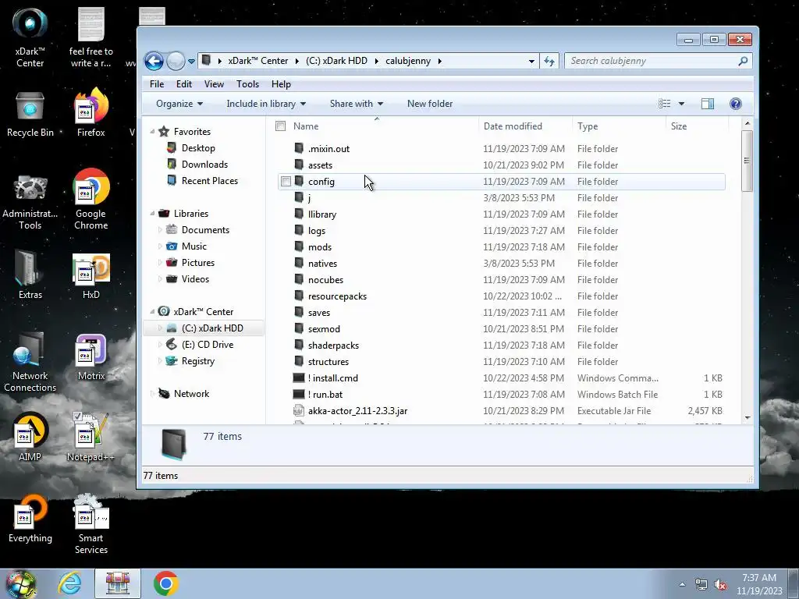Screen dimensions: 799x599
Task: Open the Recycle Bin desktop icon
Action: pyautogui.click(x=30, y=114)
